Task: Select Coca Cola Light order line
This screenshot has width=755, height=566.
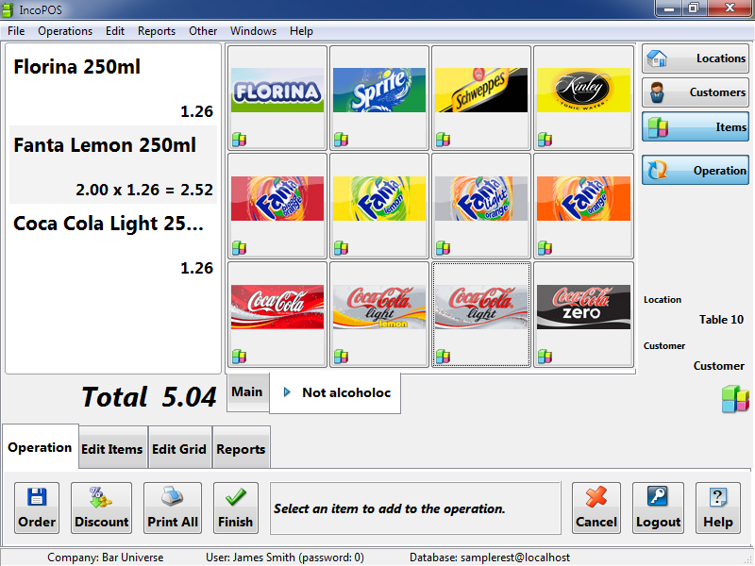Action: 112,243
